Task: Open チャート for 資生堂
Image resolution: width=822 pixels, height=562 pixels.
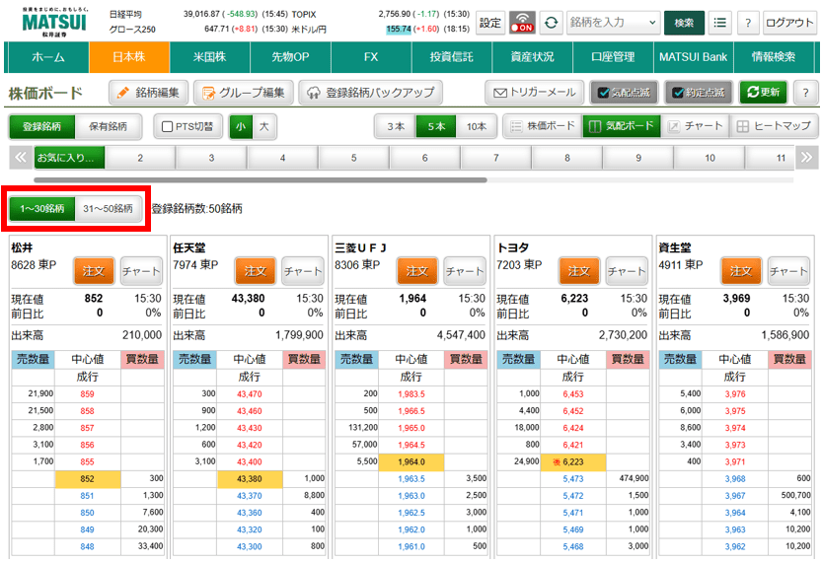Action: click(x=789, y=271)
